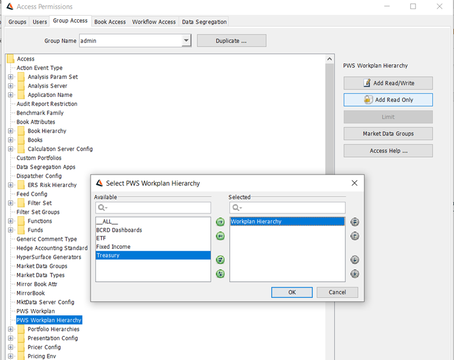Click Cancel in the dialog

tap(337, 292)
